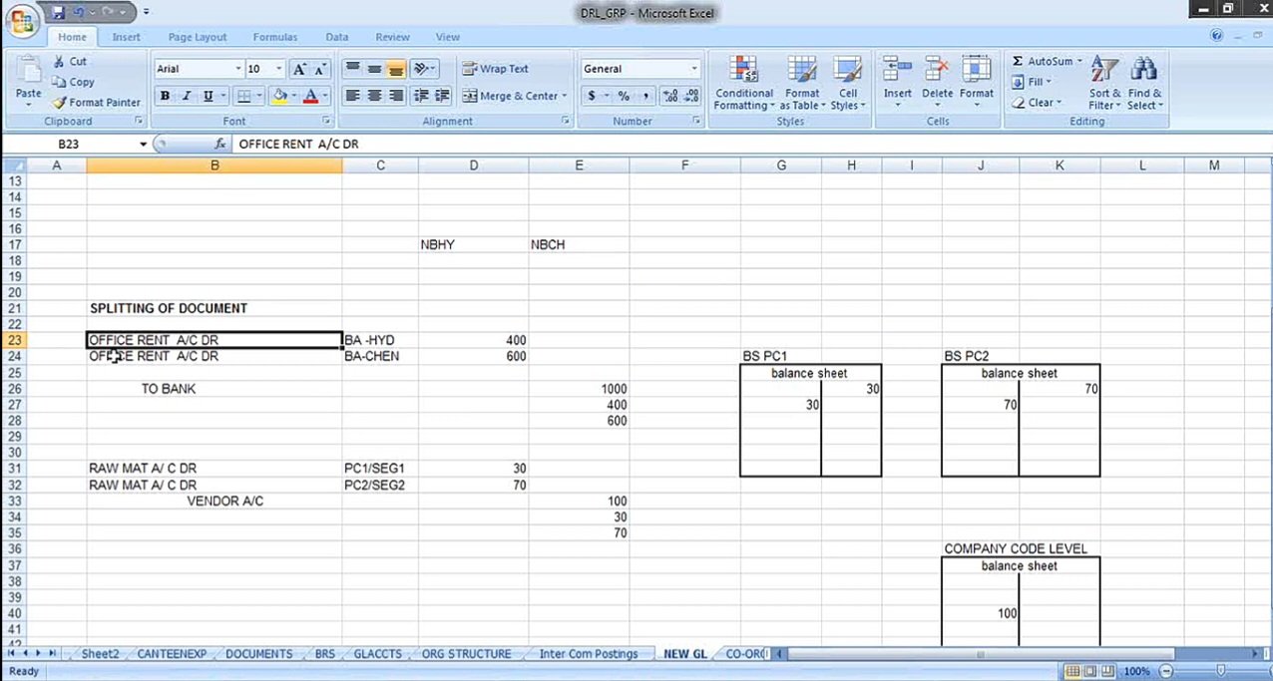Open Inter Com Postings sheet tab
Screen dimensions: 1273x681
[588, 654]
